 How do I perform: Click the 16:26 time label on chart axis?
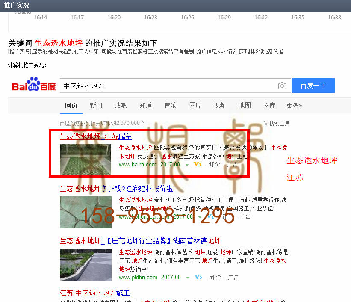coord(188,18)
